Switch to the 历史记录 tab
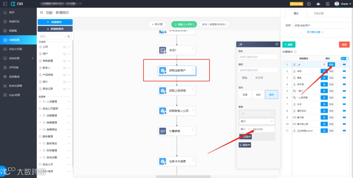Screen dimensions: 353x178 (x=319, y=13)
